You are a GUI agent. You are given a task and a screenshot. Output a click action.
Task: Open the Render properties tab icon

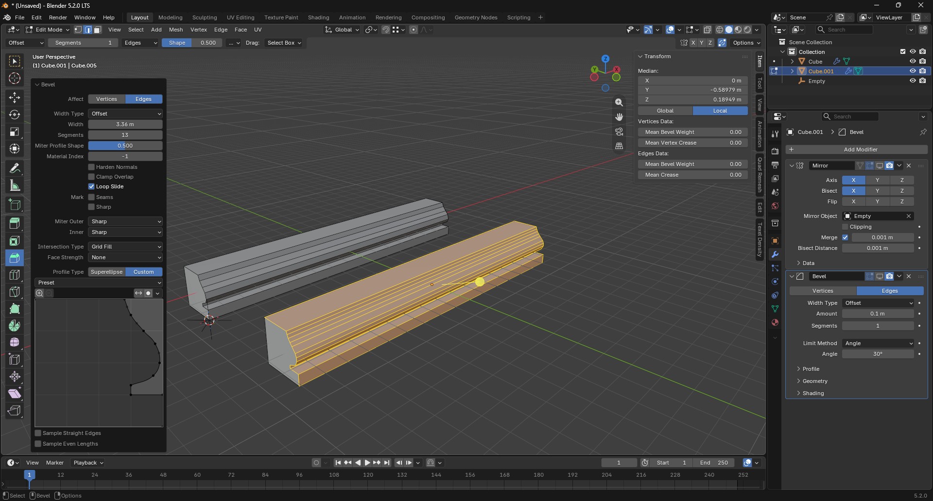click(x=775, y=151)
